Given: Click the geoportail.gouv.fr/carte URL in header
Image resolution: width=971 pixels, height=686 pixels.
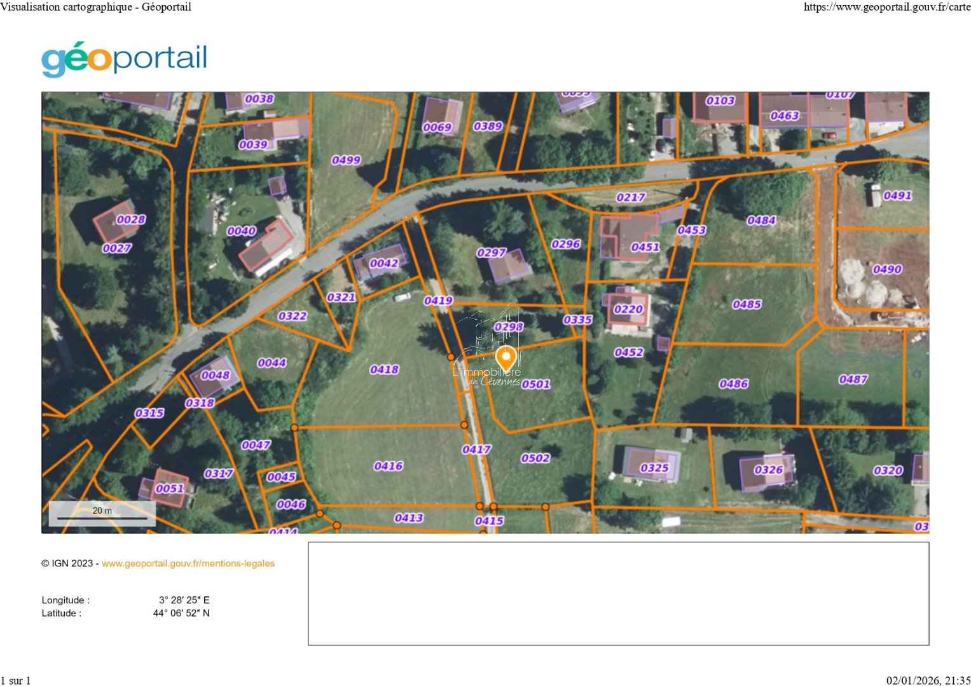Looking at the screenshot, I should 886,7.
